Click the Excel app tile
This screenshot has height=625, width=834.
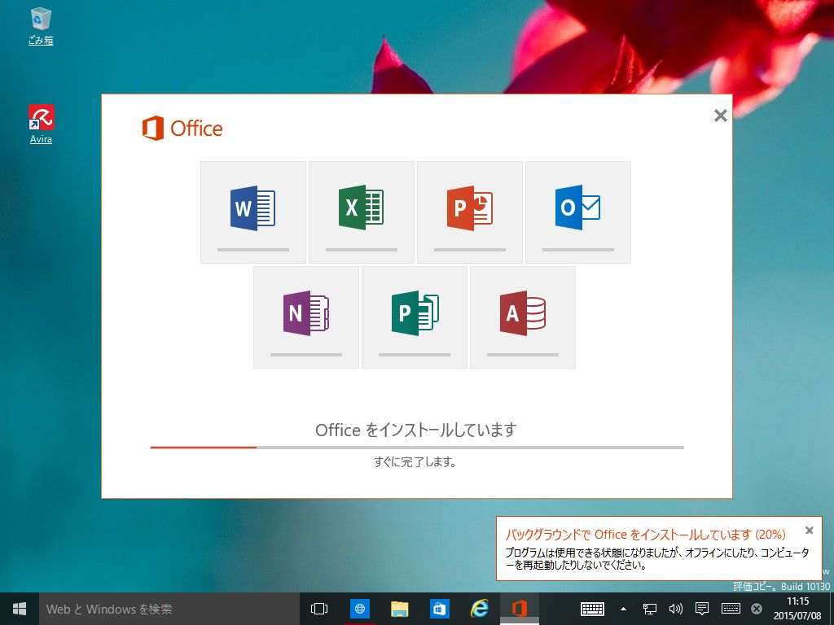361,212
